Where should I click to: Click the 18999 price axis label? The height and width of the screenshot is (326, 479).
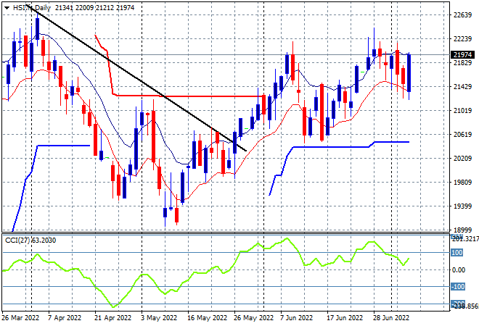462,230
